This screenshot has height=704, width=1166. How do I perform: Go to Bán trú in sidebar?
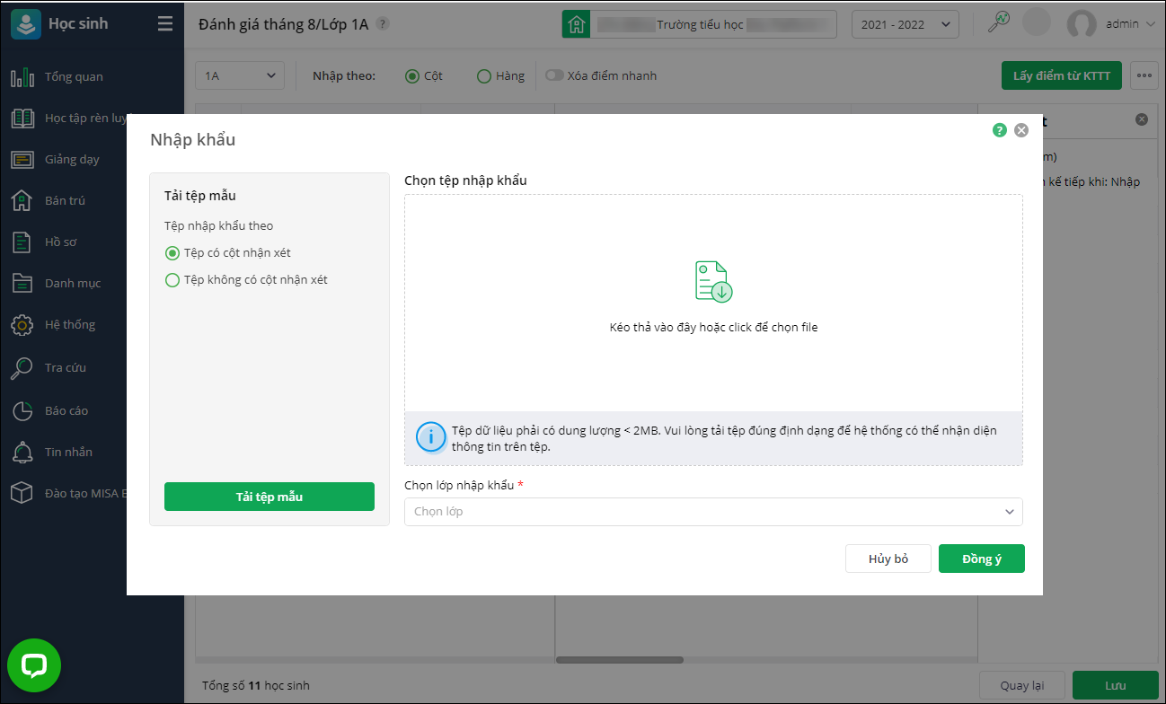tap(65, 200)
